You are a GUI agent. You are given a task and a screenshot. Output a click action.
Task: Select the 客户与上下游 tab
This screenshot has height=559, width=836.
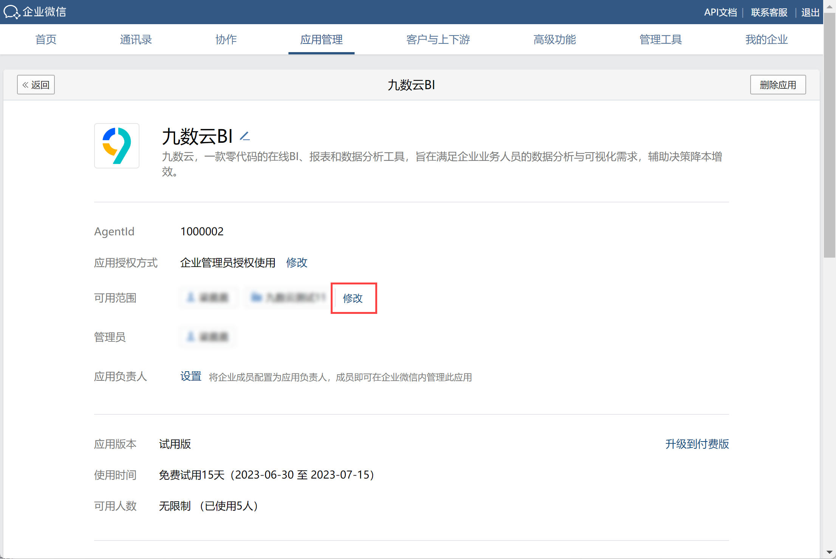coord(438,39)
